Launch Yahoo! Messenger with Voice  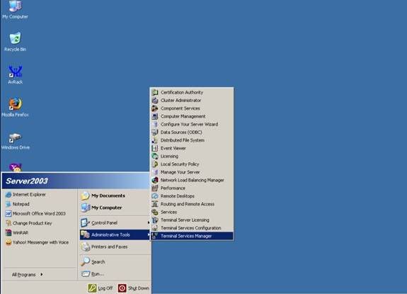click(x=40, y=242)
